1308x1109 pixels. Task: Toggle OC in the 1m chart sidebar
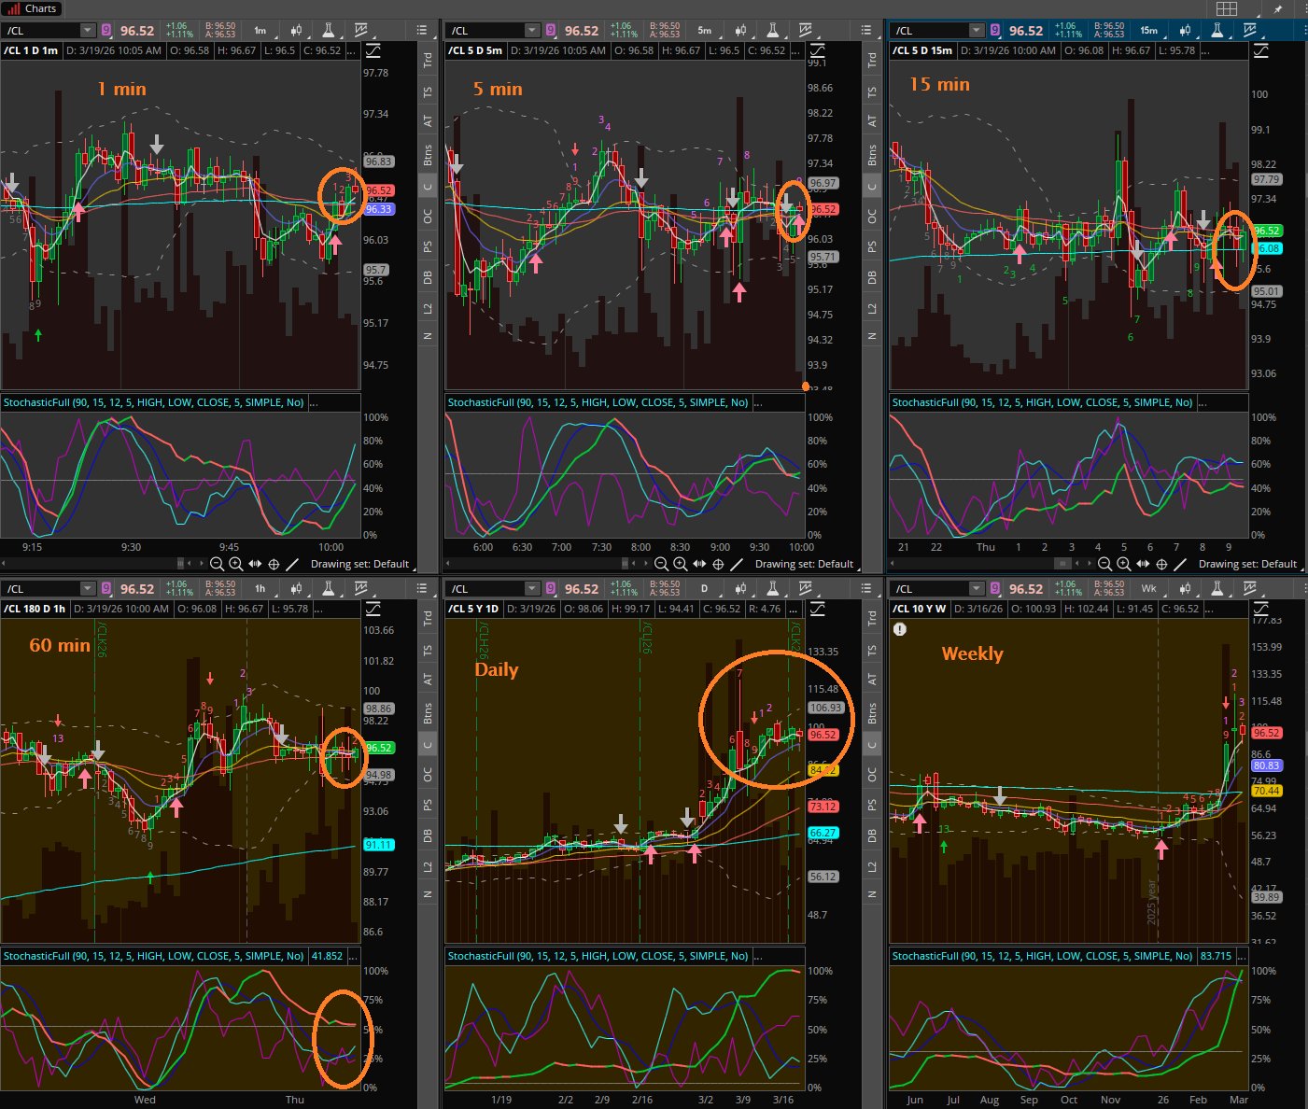pyautogui.click(x=428, y=217)
